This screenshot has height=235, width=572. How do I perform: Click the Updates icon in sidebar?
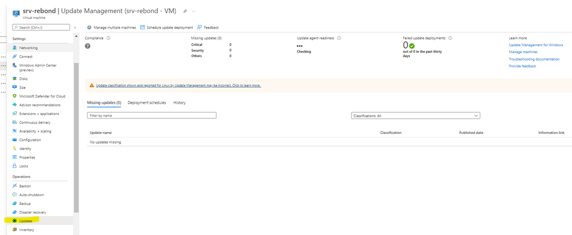click(x=14, y=221)
